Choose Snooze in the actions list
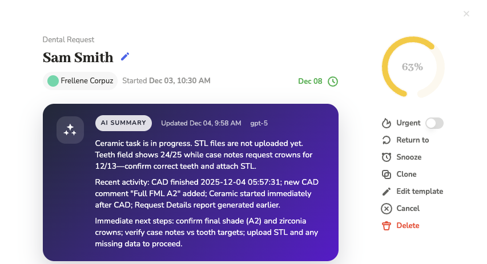This screenshot has width=487, height=264. point(409,157)
